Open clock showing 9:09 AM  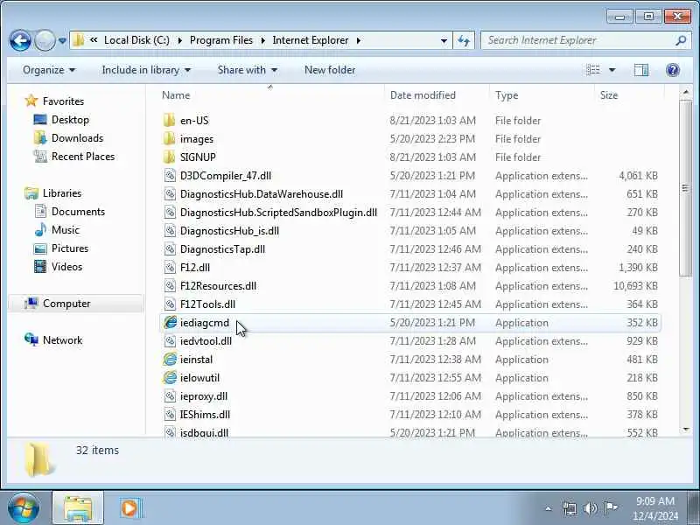(654, 508)
